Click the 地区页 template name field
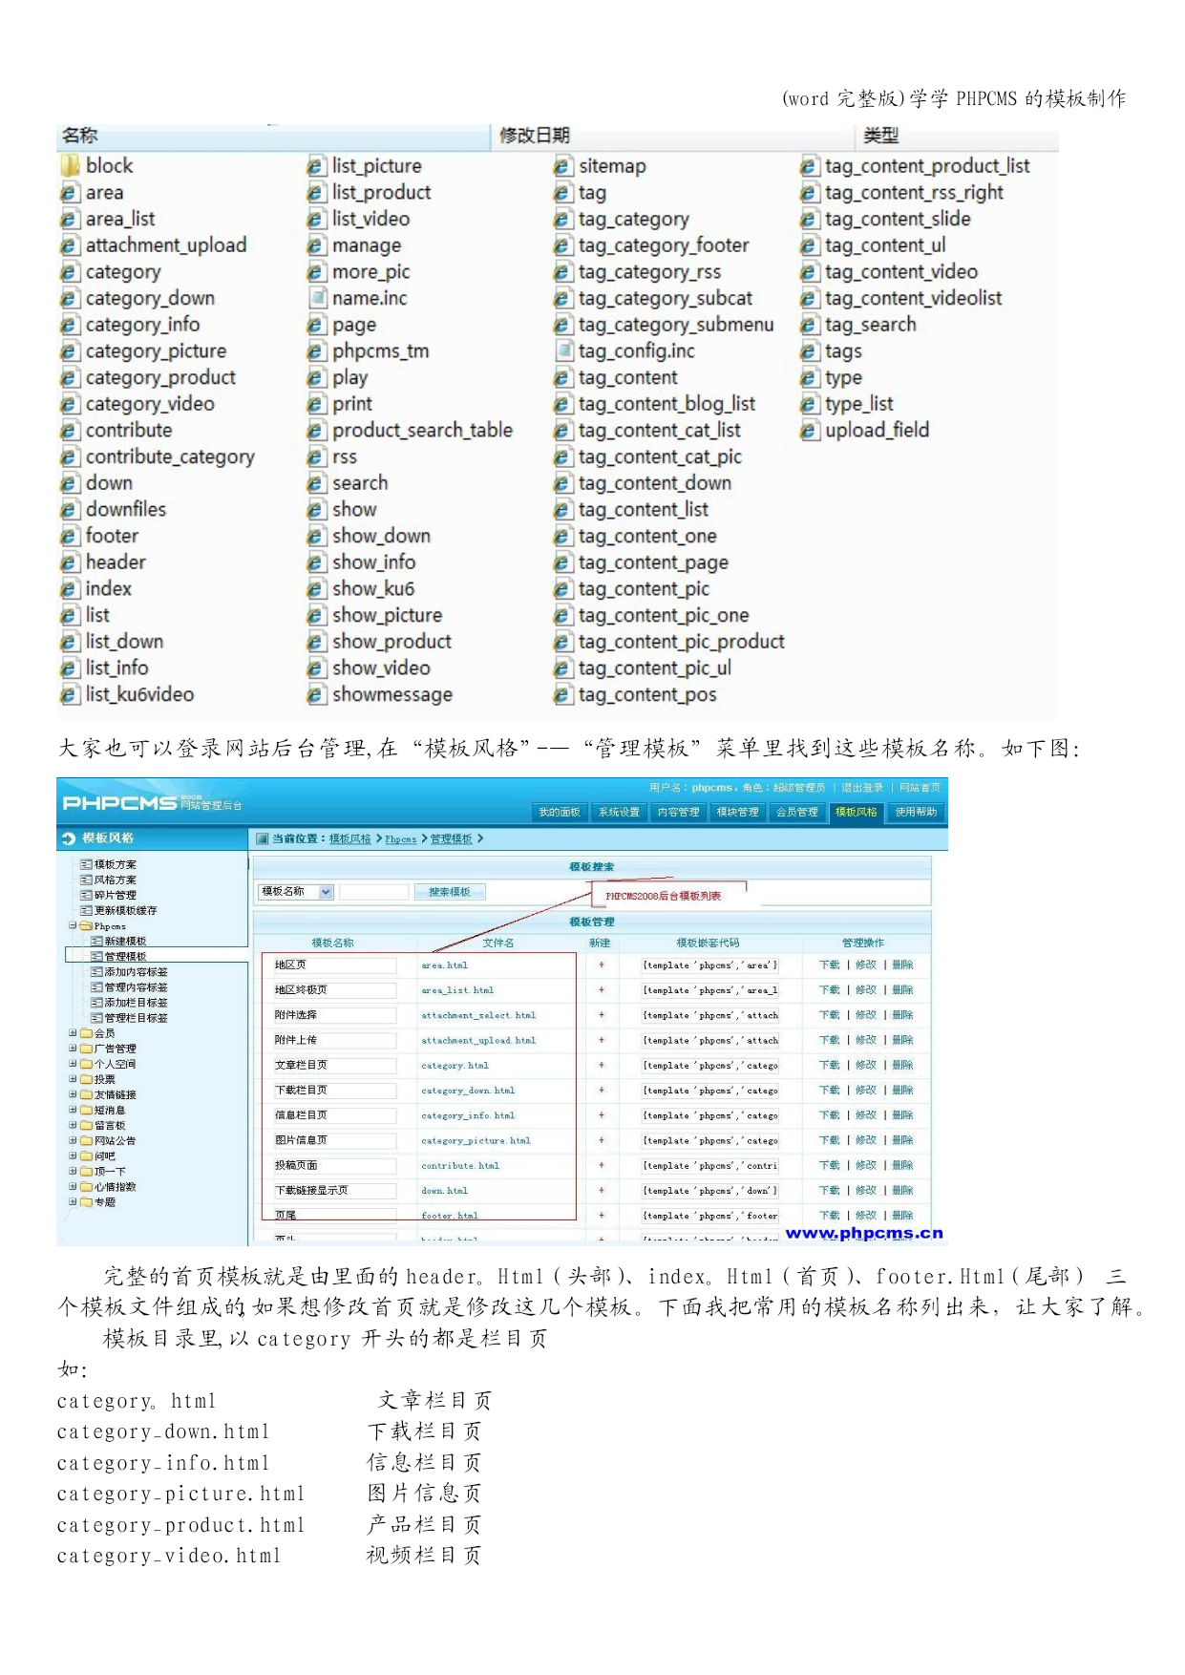 click(335, 965)
